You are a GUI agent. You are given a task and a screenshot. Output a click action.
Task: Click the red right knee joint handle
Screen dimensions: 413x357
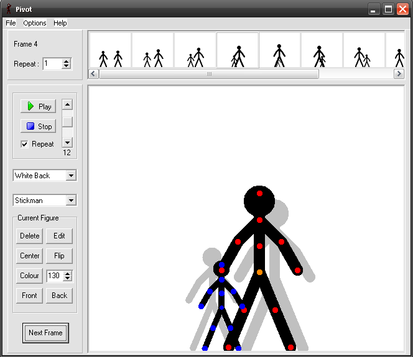276,310
